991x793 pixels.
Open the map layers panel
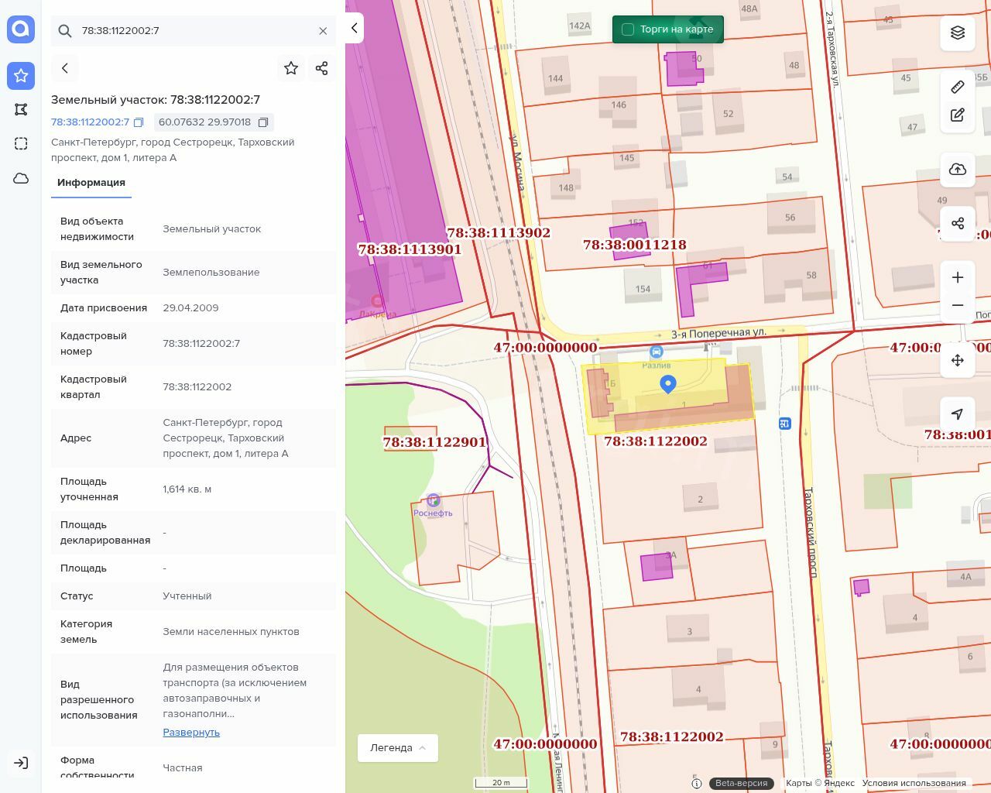coord(958,33)
